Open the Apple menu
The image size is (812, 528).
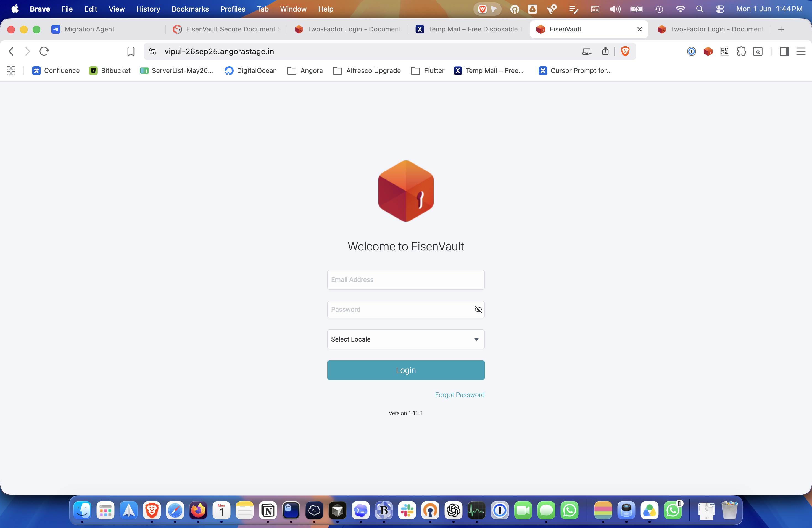(x=15, y=9)
